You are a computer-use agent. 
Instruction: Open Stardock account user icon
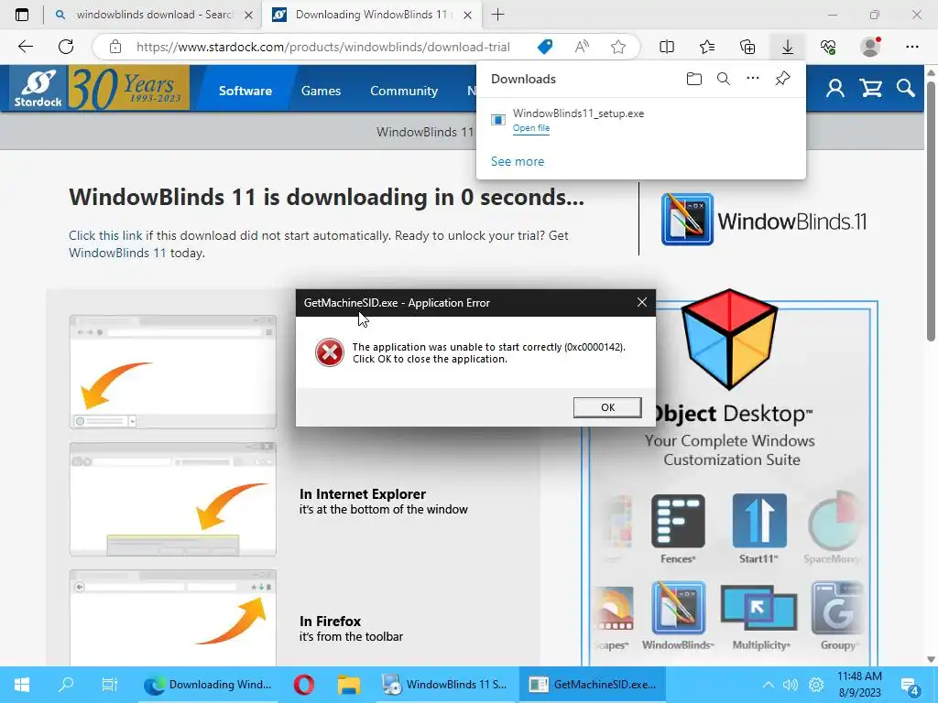pyautogui.click(x=835, y=89)
